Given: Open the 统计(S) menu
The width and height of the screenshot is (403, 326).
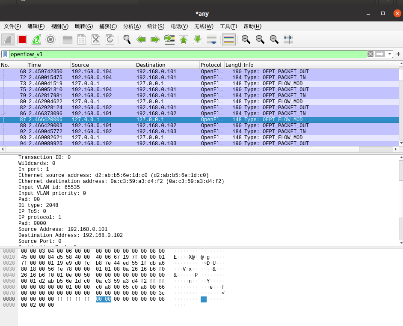Looking at the screenshot, I should click(x=156, y=26).
